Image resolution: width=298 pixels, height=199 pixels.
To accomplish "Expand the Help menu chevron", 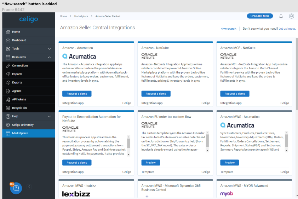I will click(49, 116).
